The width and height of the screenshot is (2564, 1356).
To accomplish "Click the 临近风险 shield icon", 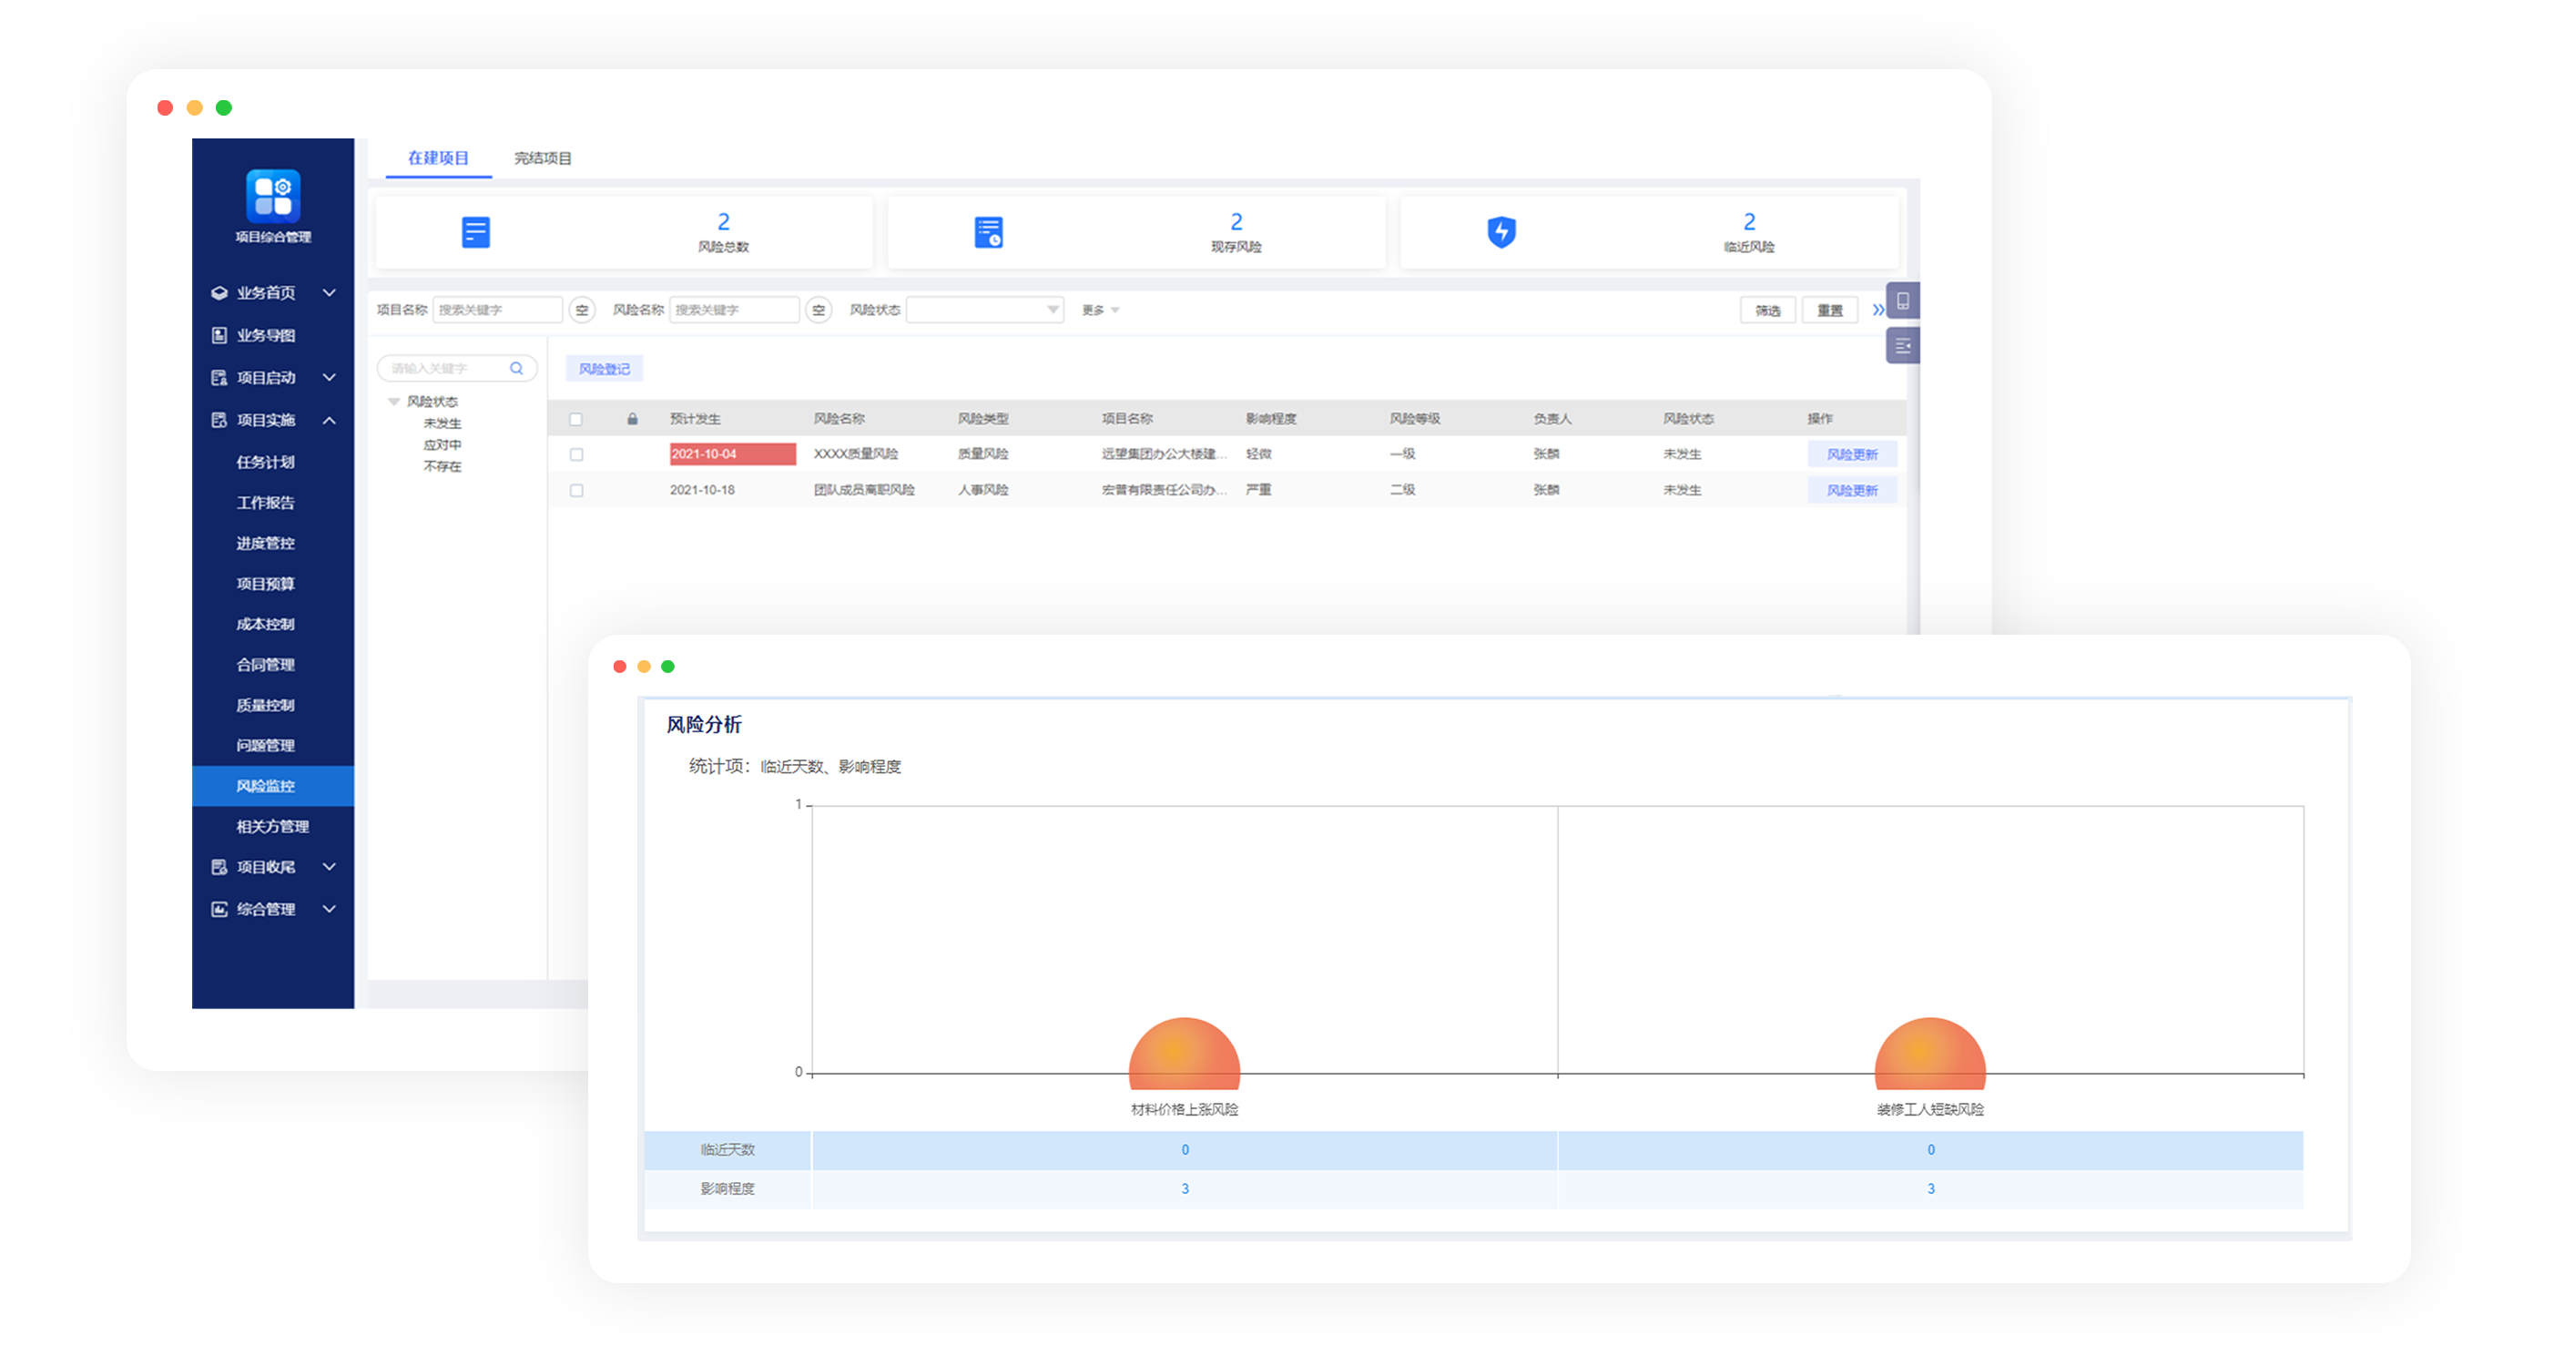I will click(x=1501, y=232).
